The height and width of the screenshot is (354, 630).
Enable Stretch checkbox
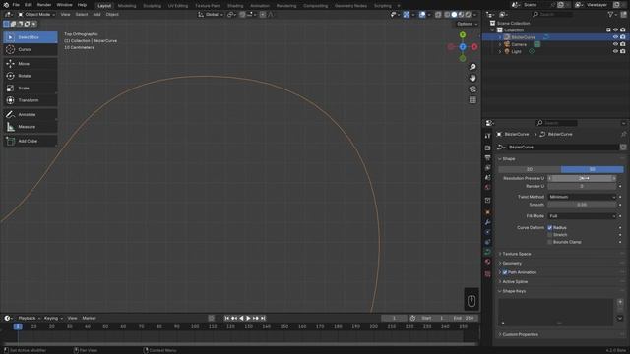pyautogui.click(x=550, y=235)
